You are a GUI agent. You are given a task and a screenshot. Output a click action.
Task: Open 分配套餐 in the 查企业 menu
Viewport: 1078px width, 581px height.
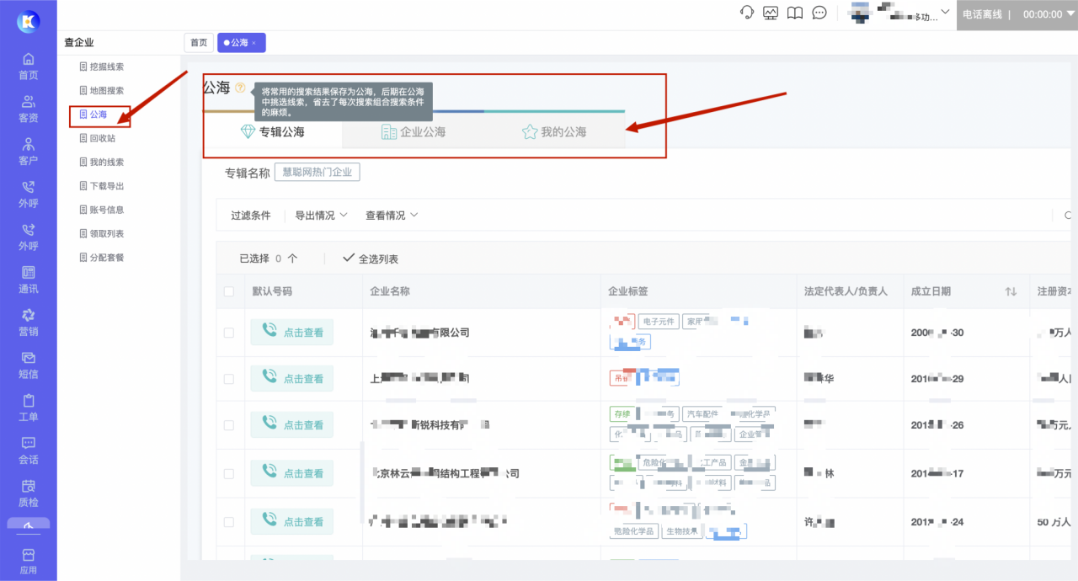(x=101, y=258)
